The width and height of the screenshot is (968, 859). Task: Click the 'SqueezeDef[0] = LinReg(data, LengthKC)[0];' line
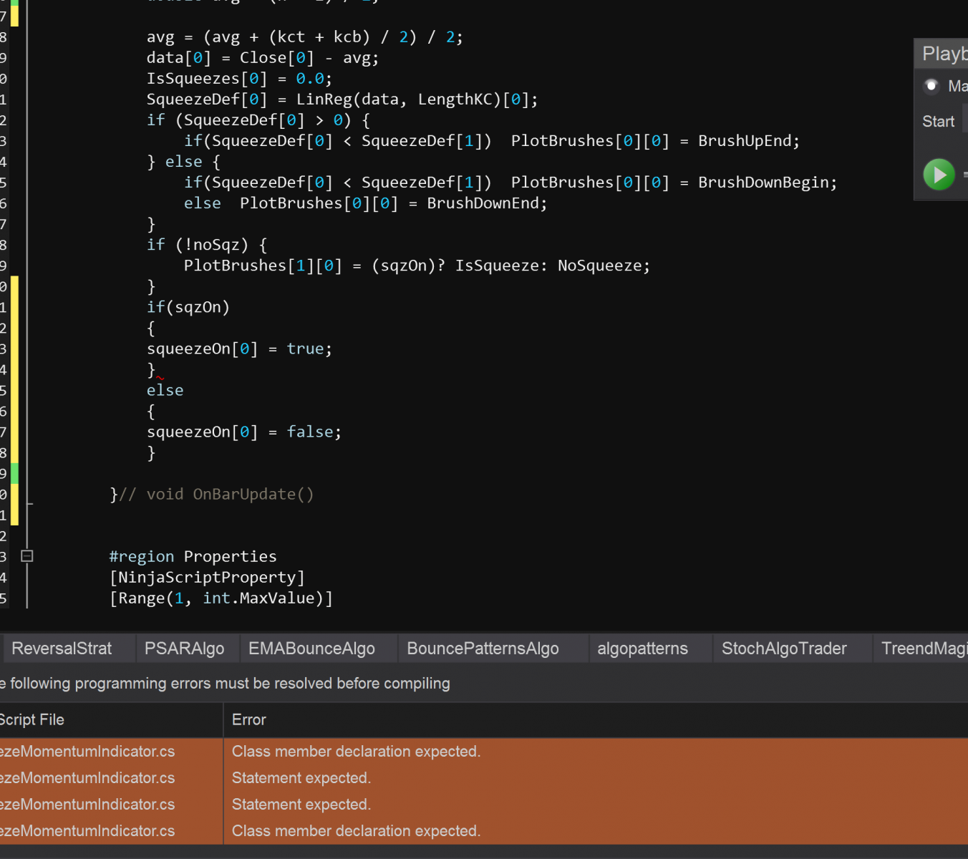click(342, 100)
